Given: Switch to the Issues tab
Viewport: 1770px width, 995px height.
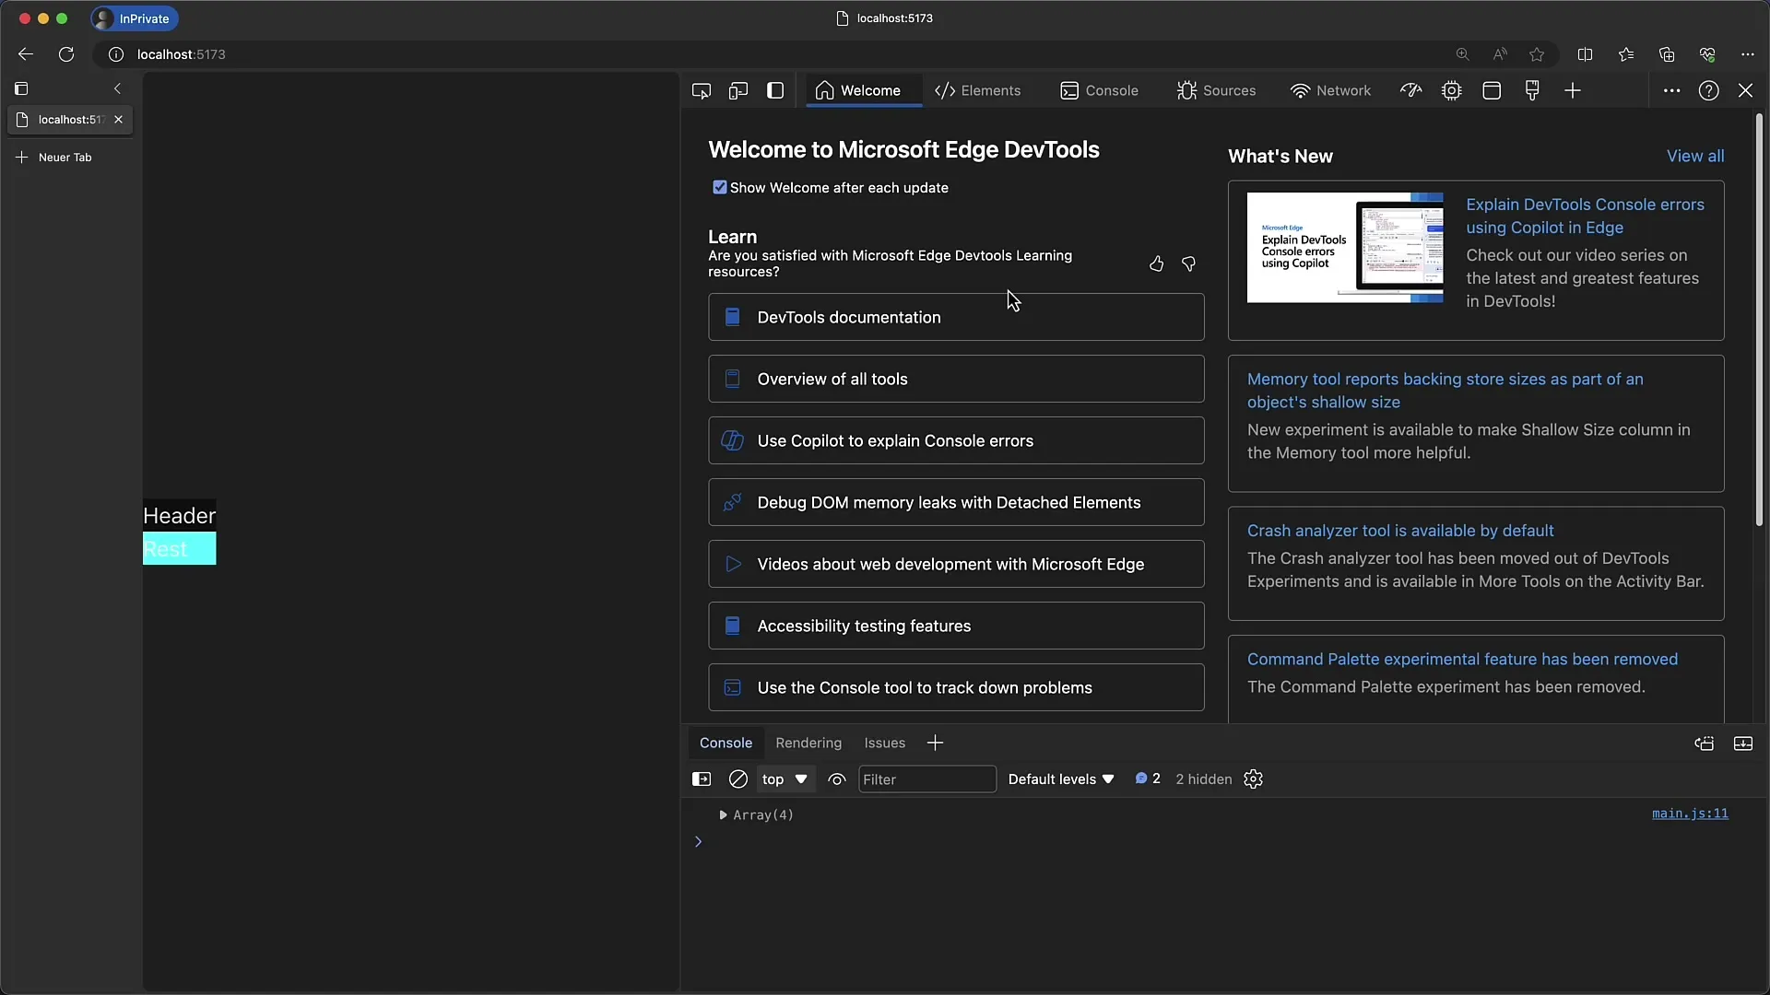Looking at the screenshot, I should point(884,743).
